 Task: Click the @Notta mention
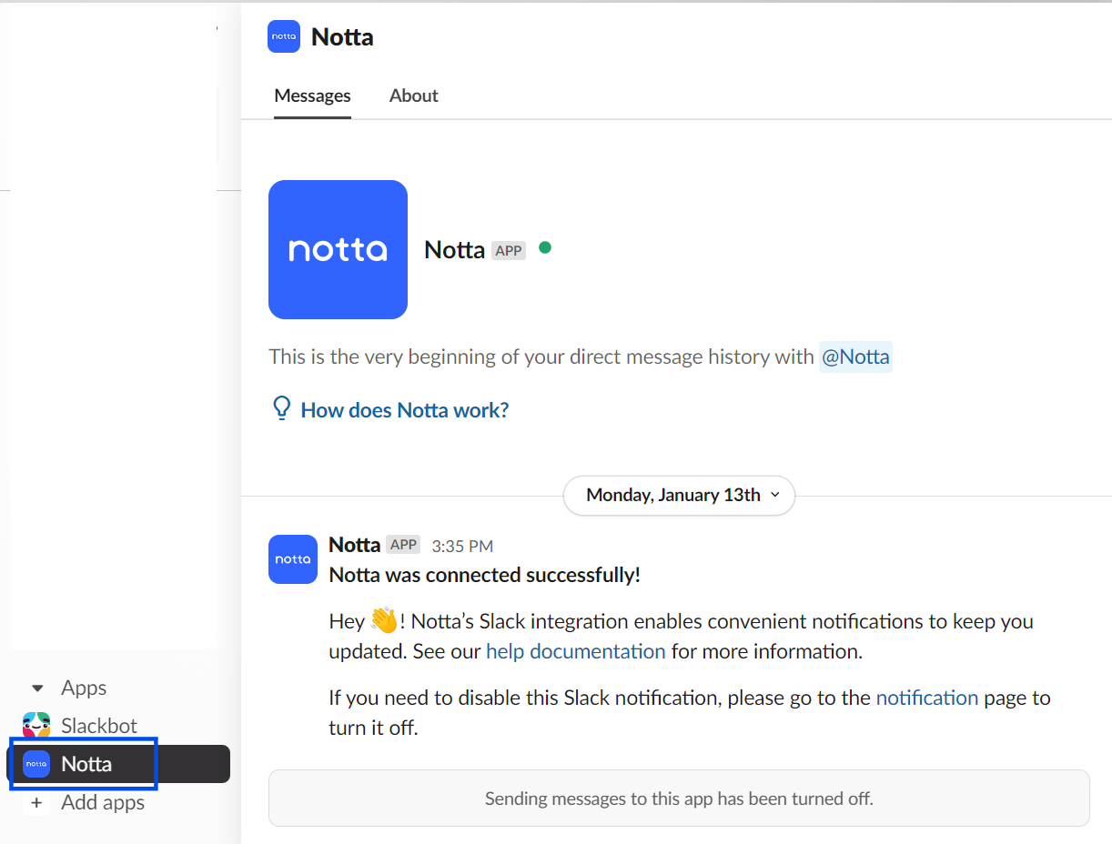(x=855, y=357)
